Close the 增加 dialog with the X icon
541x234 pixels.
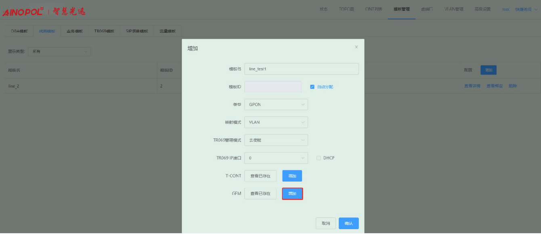pos(356,47)
